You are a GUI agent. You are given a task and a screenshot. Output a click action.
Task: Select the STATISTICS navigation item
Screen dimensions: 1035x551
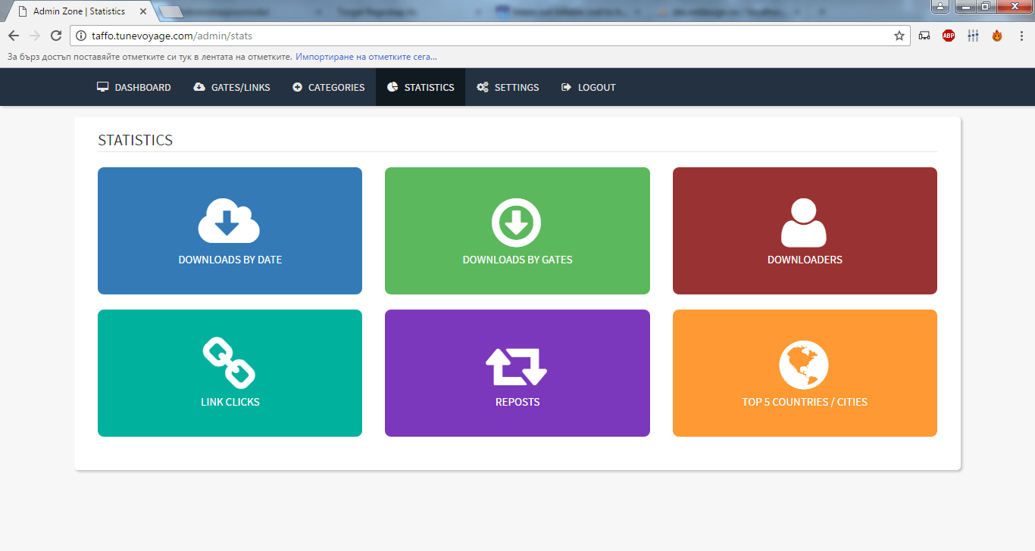click(x=421, y=87)
